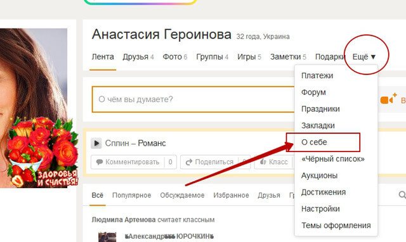Screen dimensions: 406x242
Task: Open the Игры tab
Action: pyautogui.click(x=249, y=56)
